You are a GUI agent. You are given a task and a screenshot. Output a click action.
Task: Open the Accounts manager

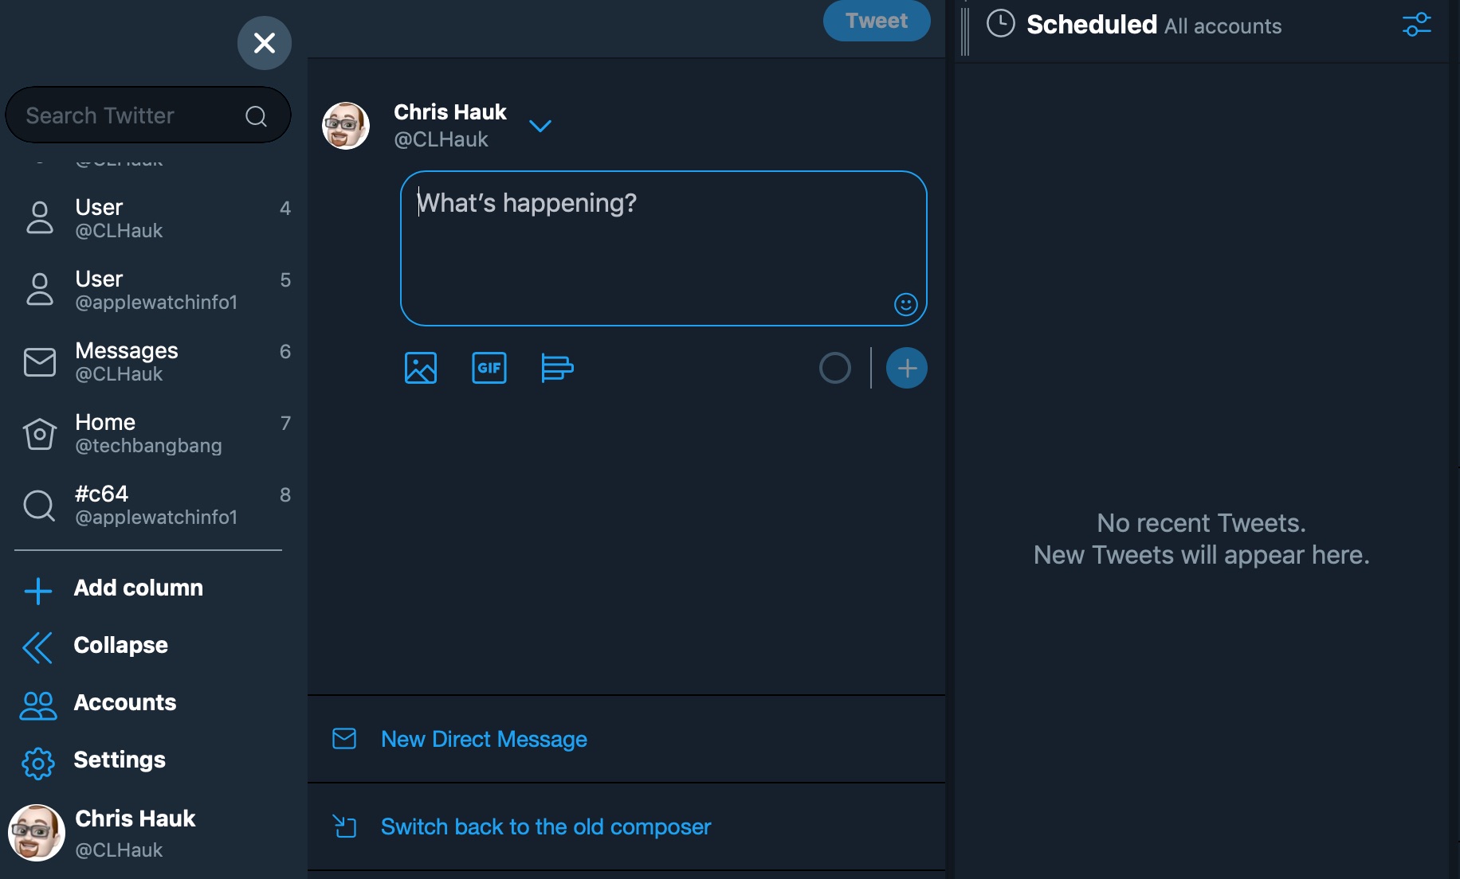124,703
